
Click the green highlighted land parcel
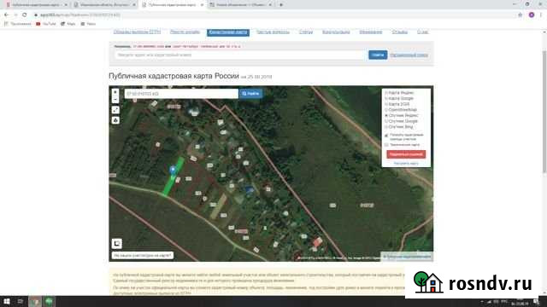click(x=174, y=177)
